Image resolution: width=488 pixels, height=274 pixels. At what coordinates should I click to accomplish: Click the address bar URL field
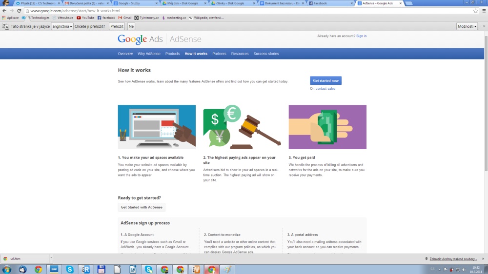point(249,11)
